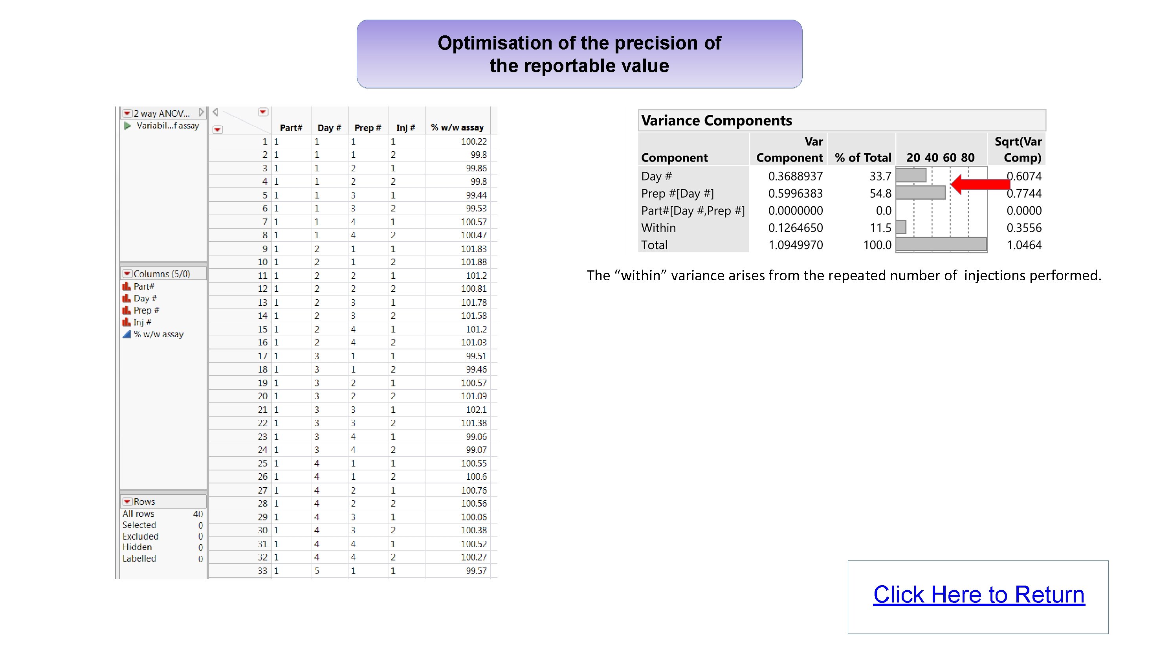Screen dimensions: 1159x652
Task: Click the Variance Components report title
Action: [x=716, y=121]
